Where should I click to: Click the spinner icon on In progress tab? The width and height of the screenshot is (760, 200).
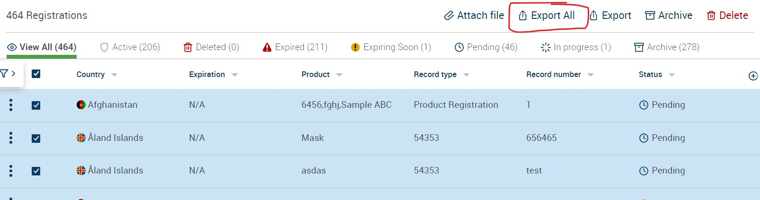coord(546,47)
